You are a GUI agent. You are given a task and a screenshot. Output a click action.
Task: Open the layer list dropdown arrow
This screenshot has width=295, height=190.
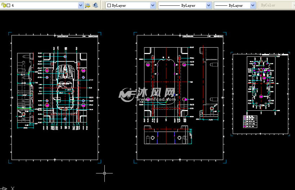point(81,5)
